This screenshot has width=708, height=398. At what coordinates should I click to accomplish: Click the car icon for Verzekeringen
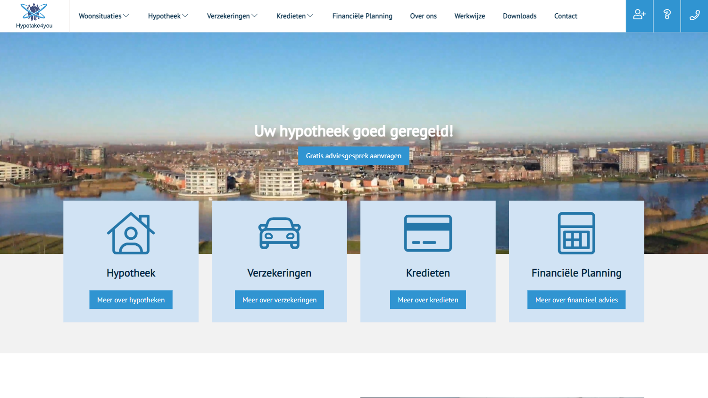coord(279,233)
